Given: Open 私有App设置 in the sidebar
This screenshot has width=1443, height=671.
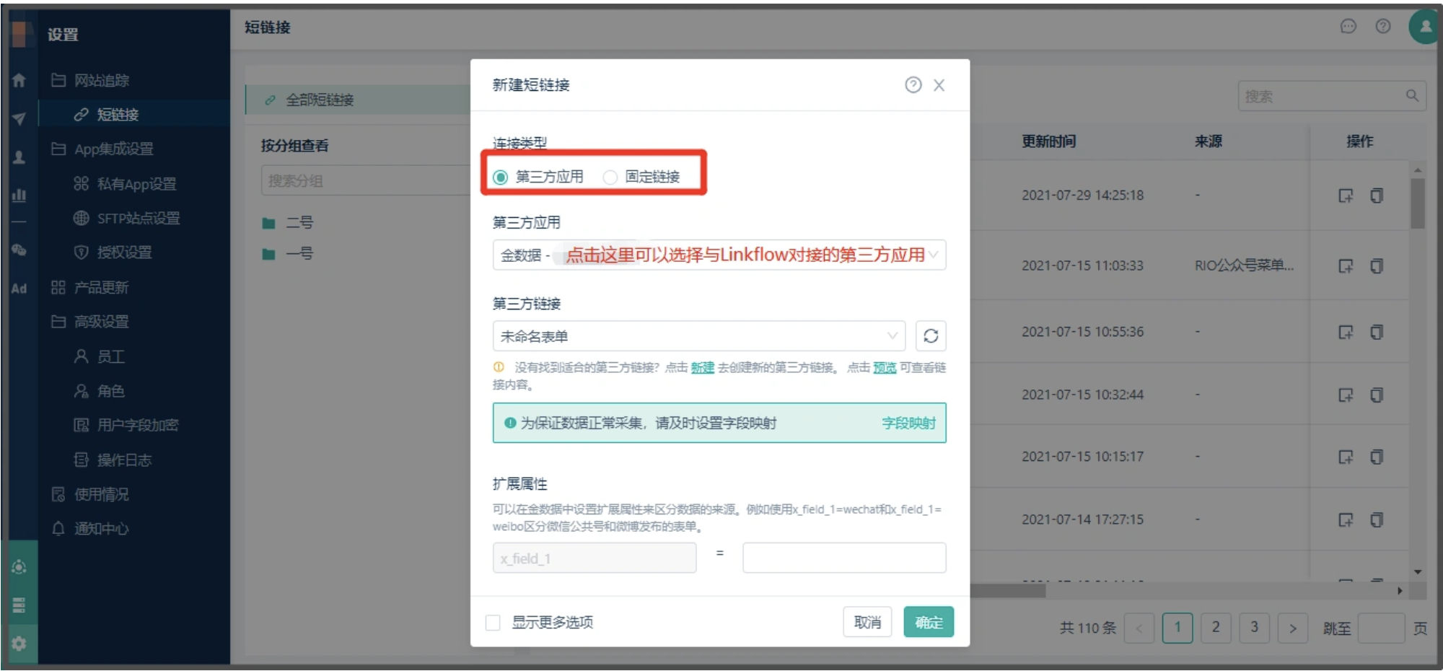Looking at the screenshot, I should tap(125, 184).
